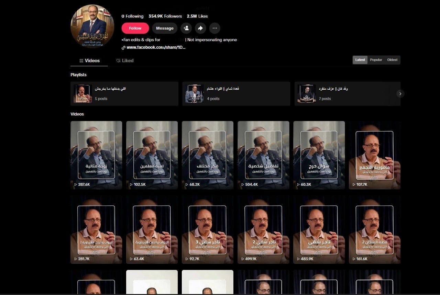This screenshot has width=440, height=295.
Task: Switch to the Liked tab
Action: click(125, 60)
